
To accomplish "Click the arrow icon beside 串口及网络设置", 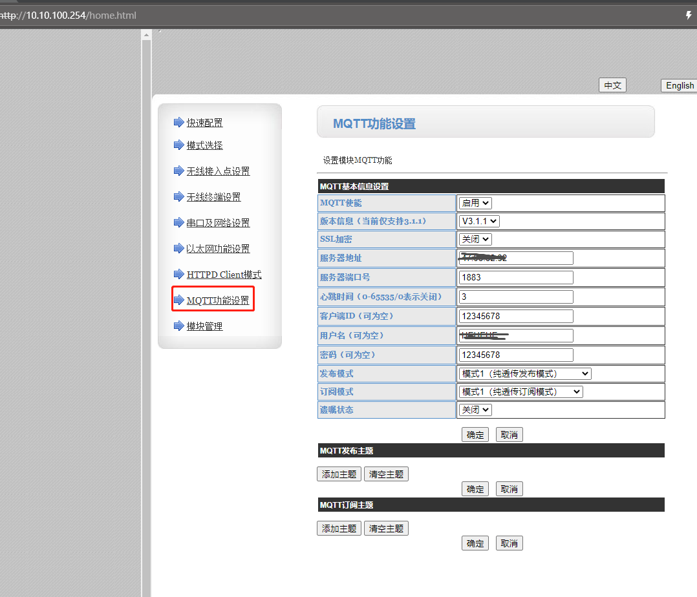I will point(178,223).
